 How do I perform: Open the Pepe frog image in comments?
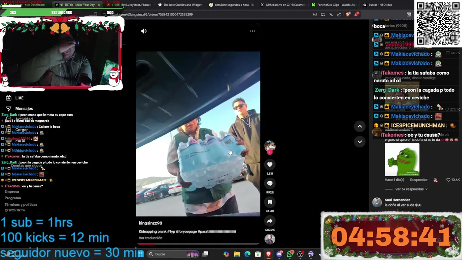click(402, 160)
